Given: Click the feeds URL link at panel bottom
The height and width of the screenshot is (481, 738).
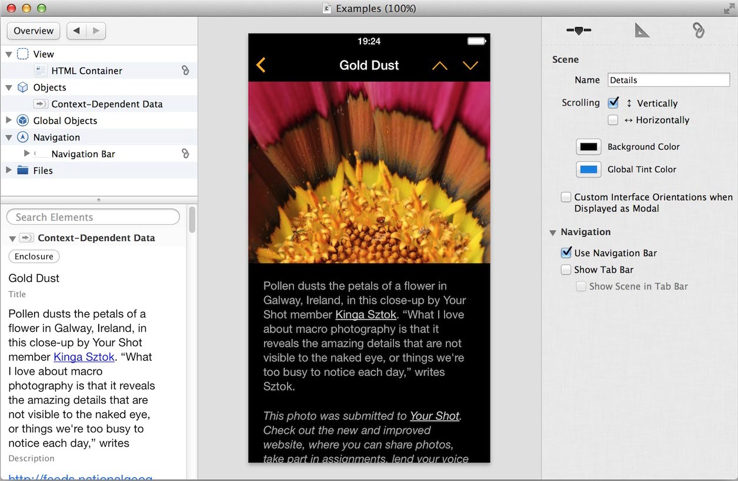Looking at the screenshot, I should click(x=80, y=476).
